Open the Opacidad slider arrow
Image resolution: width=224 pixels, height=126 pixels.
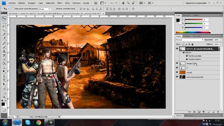coord(221,40)
